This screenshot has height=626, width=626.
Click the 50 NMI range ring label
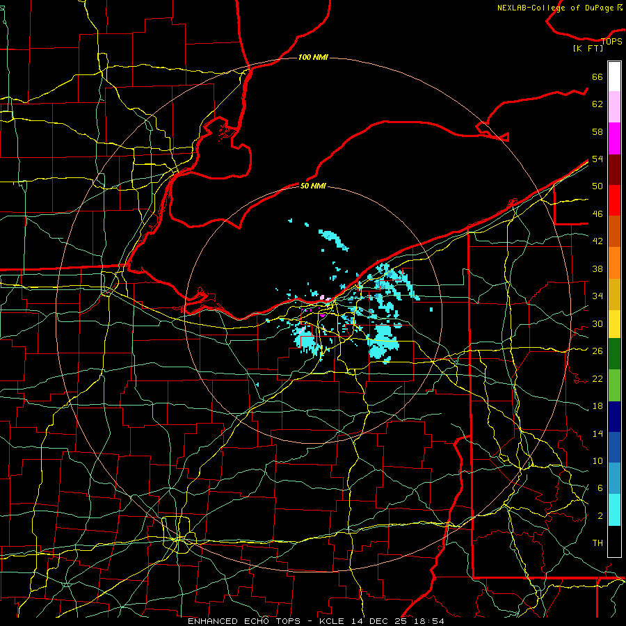coord(313,186)
